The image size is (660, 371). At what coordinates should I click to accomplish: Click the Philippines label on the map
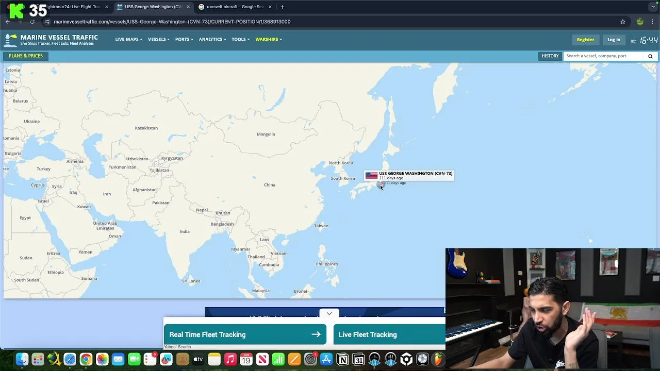click(x=327, y=264)
